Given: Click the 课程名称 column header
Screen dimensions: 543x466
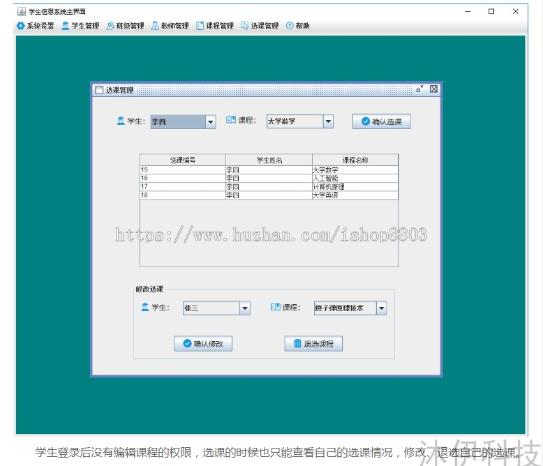Looking at the screenshot, I should coord(355,160).
